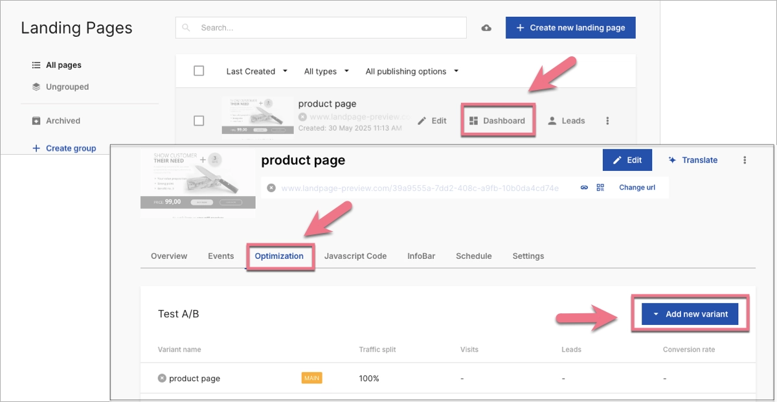The image size is (777, 402).
Task: Open the All publishing options dropdown
Action: 411,71
